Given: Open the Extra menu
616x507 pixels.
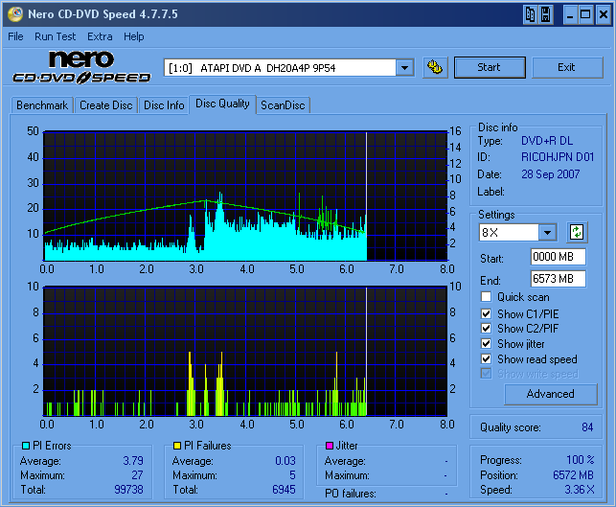Looking at the screenshot, I should 100,36.
